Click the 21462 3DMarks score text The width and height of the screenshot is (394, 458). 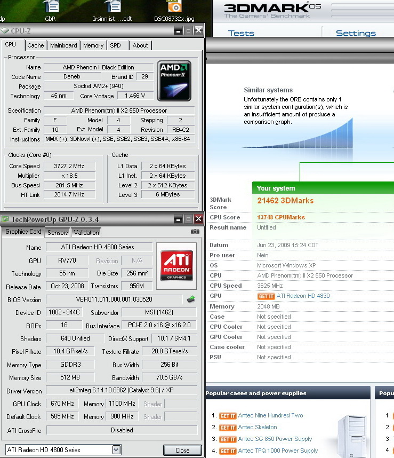285,201
